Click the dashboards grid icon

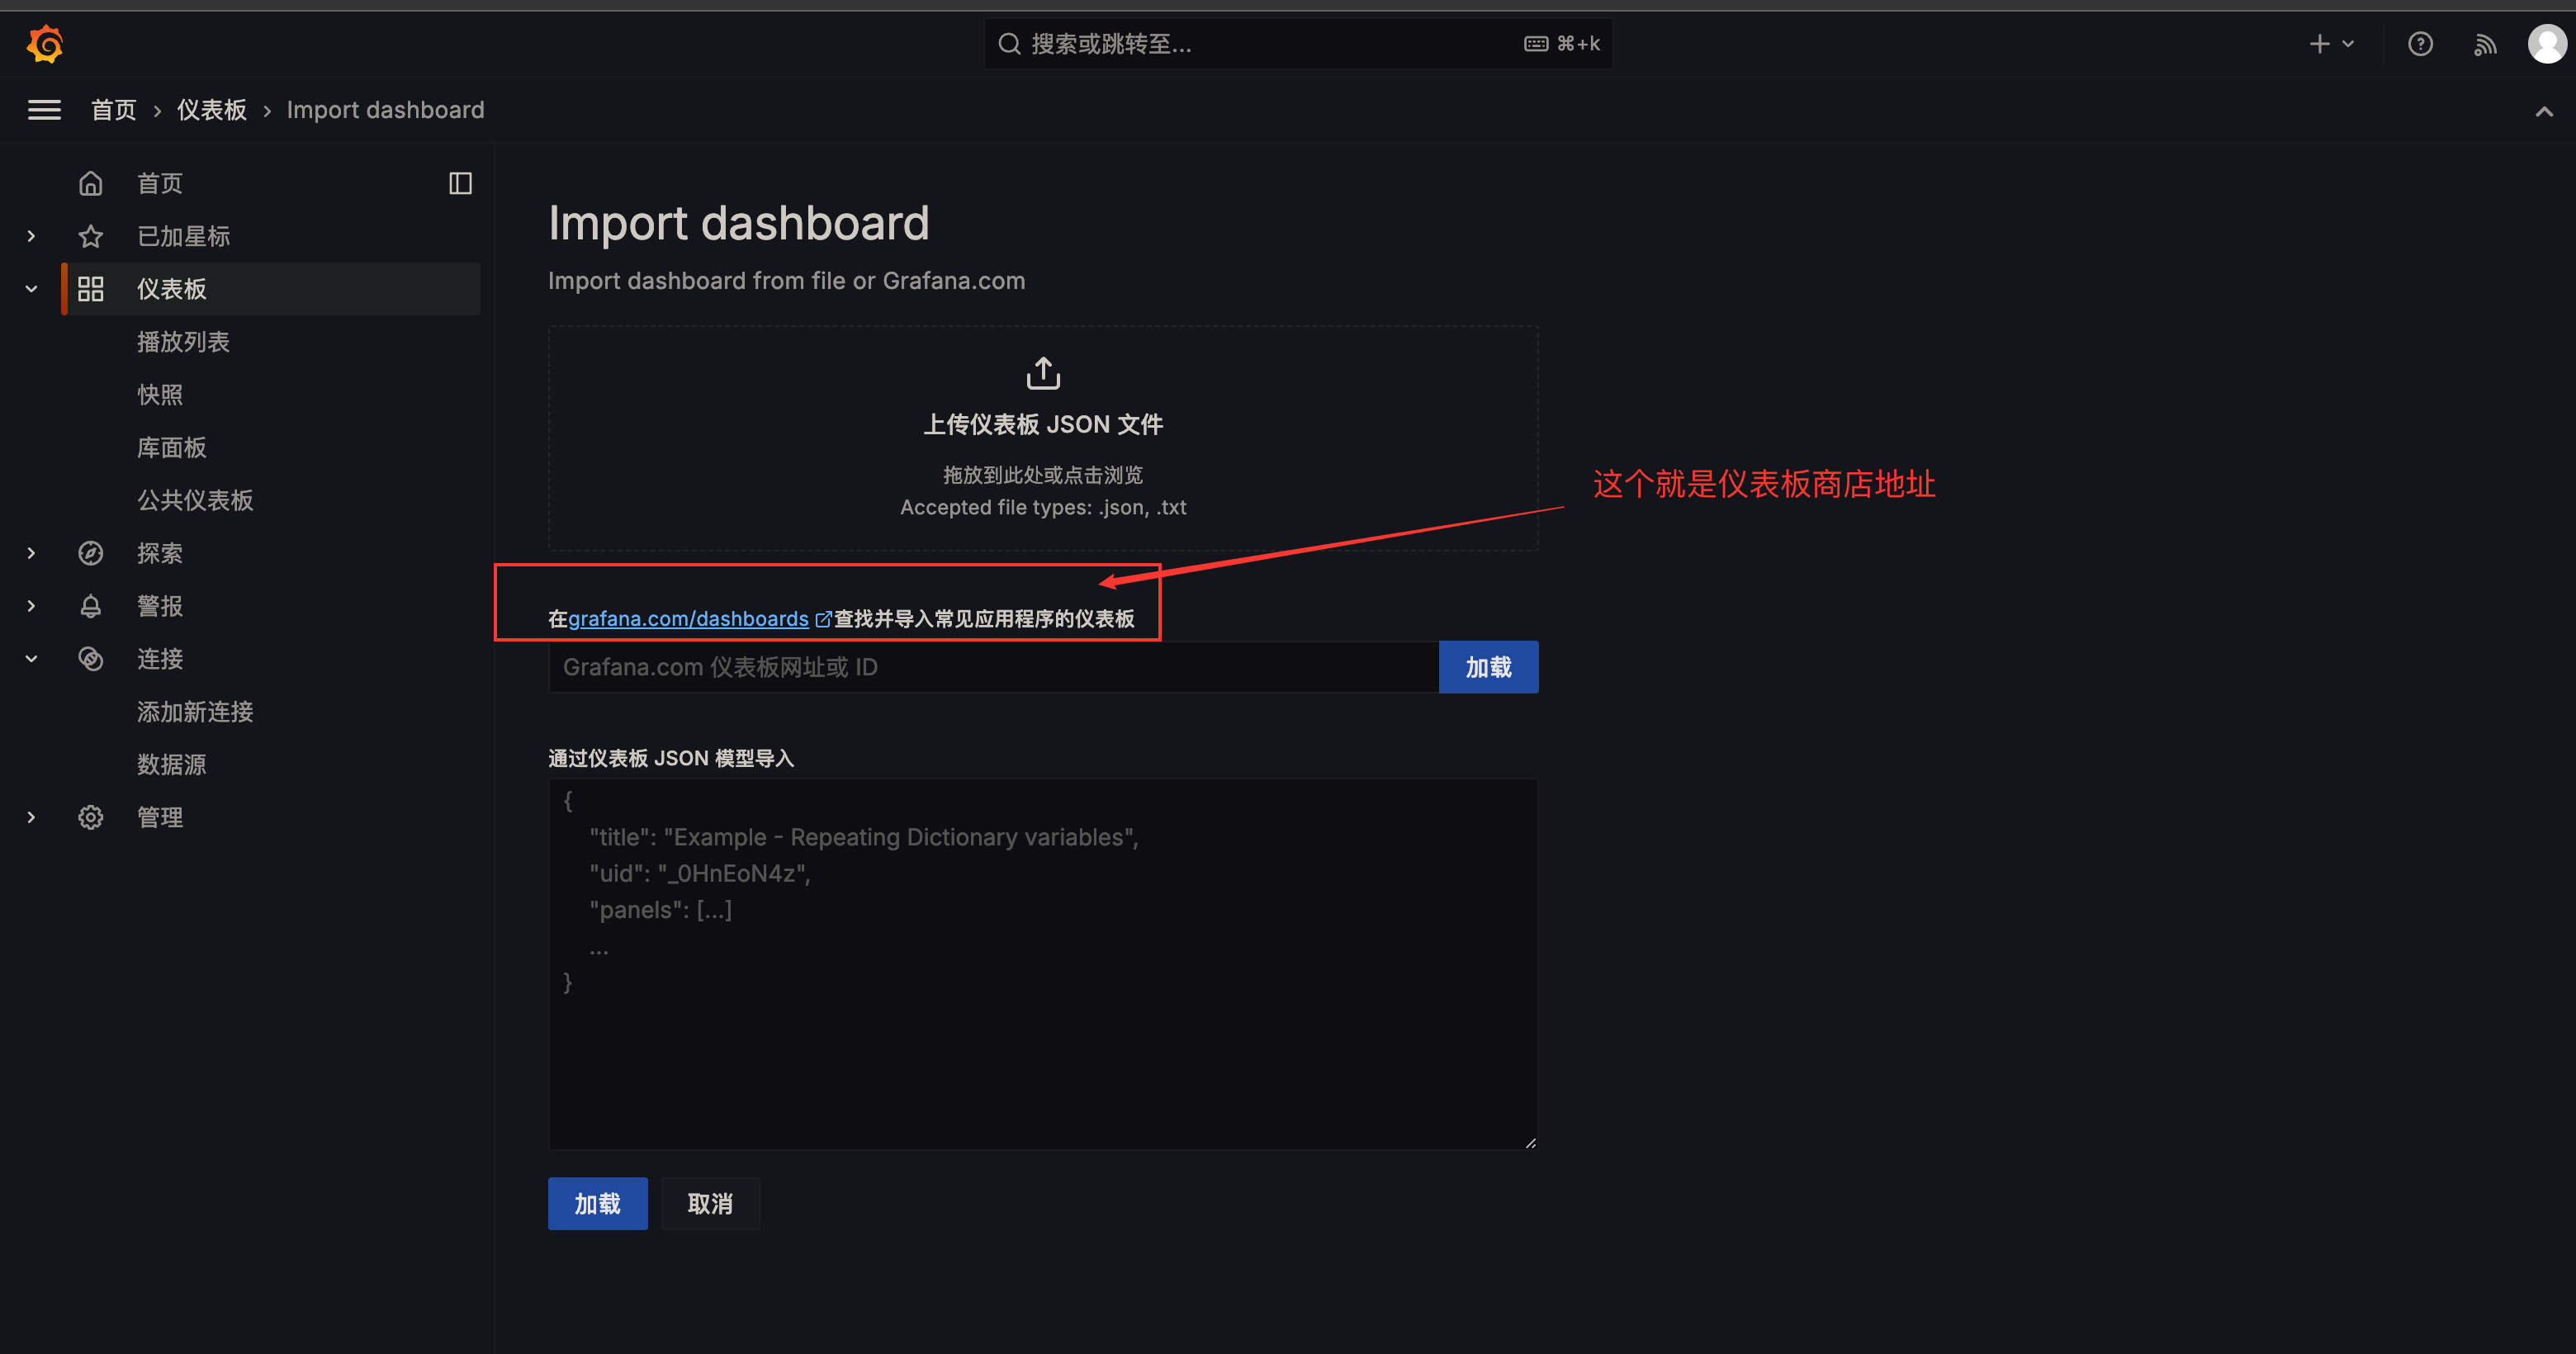(x=91, y=289)
